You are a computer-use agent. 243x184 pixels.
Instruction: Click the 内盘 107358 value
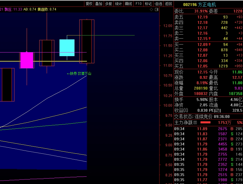[236, 94]
